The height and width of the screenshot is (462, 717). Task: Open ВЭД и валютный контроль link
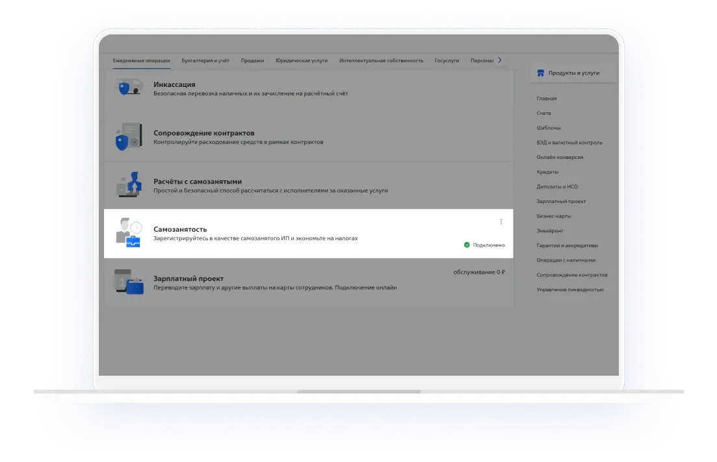point(569,143)
